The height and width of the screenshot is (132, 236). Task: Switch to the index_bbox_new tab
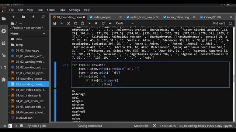(143, 17)
